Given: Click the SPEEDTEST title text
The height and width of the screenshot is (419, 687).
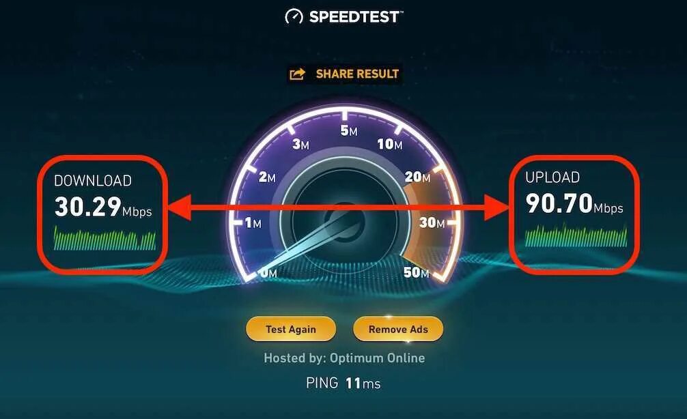Looking at the screenshot, I should pyautogui.click(x=354, y=17).
